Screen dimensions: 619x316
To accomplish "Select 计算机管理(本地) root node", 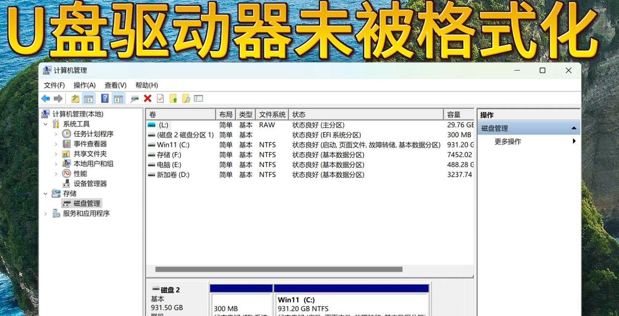I will point(77,114).
